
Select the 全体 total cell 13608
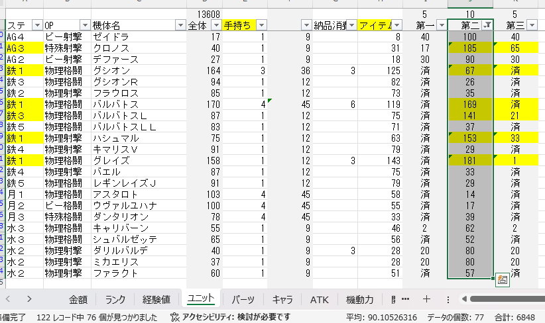pyautogui.click(x=204, y=14)
